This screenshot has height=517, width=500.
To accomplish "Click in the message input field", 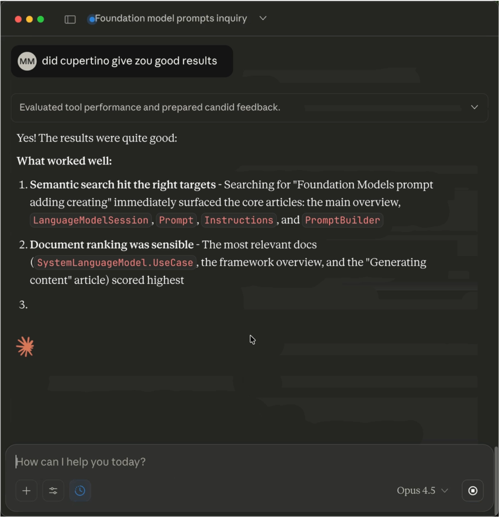I will tap(240, 462).
